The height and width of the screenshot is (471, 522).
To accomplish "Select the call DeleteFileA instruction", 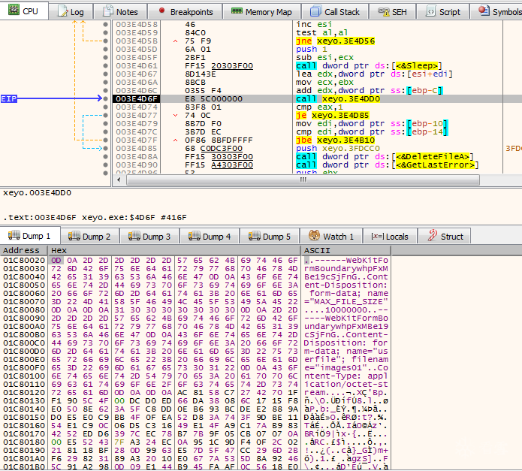I will pos(385,156).
